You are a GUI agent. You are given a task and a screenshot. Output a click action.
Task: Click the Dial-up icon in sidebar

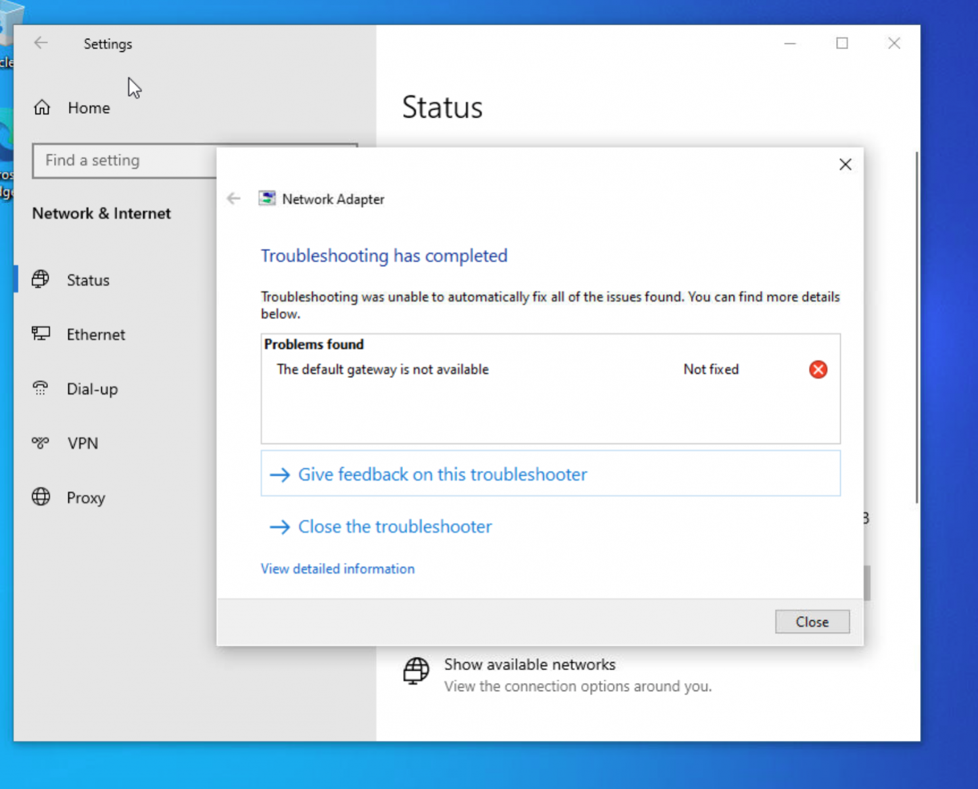click(41, 389)
